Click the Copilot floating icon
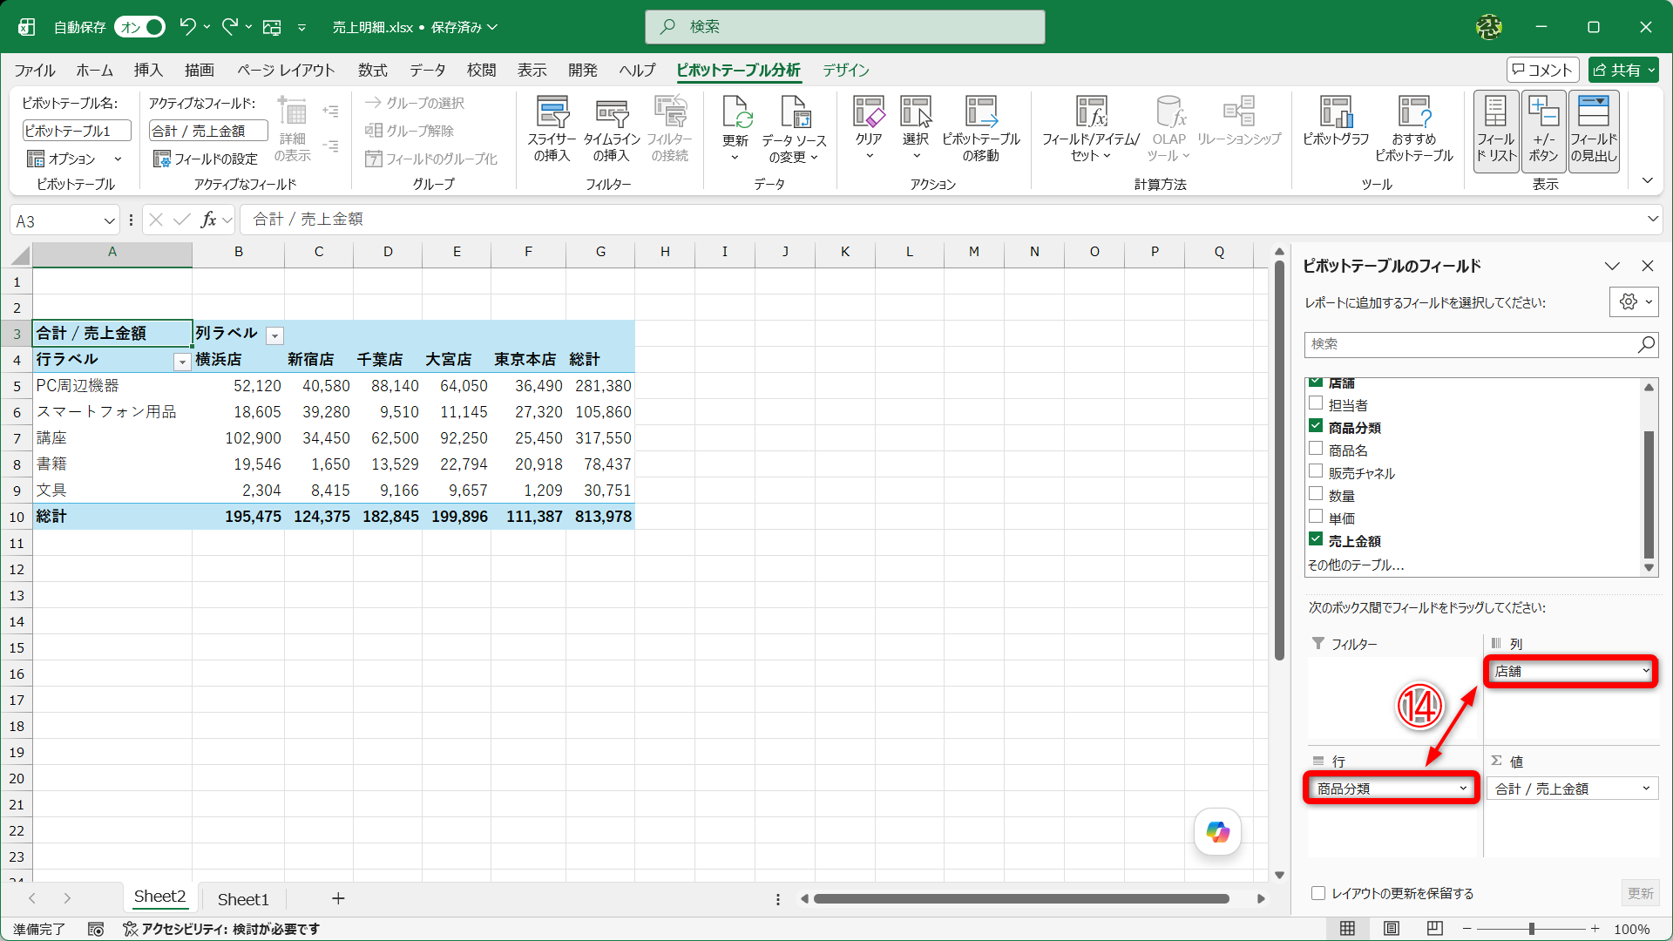This screenshot has width=1673, height=941. pos(1217,832)
